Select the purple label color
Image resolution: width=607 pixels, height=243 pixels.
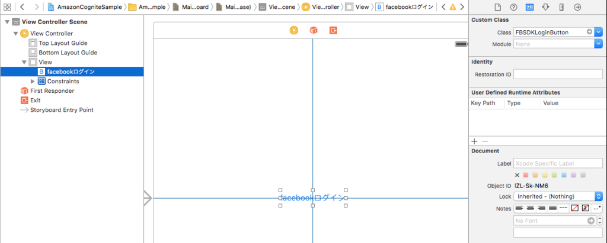pyautogui.click(x=574, y=175)
